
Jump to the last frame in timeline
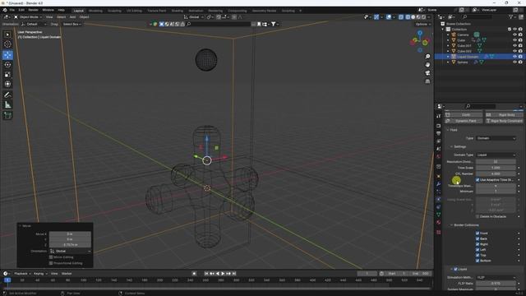click(234, 274)
